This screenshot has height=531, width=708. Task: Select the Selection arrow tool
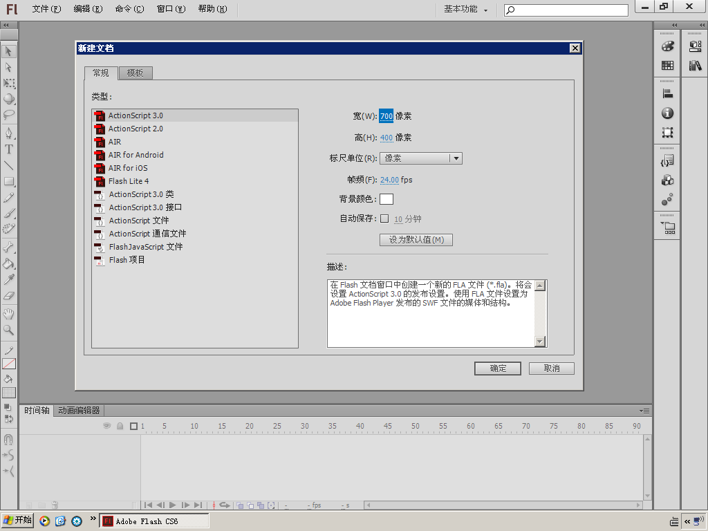(8, 51)
